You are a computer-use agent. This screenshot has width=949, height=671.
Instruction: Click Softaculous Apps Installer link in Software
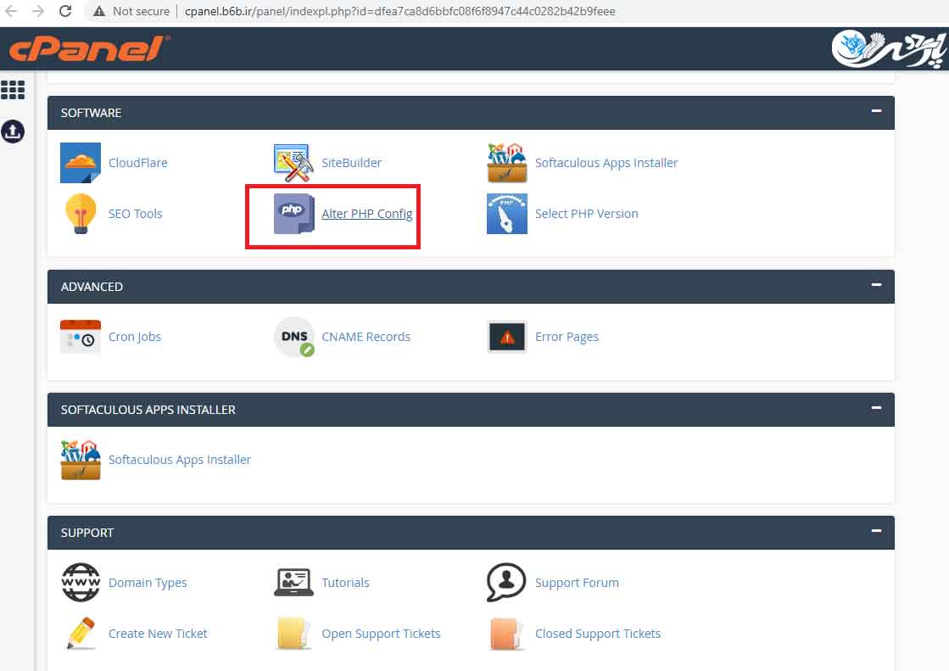click(x=606, y=163)
